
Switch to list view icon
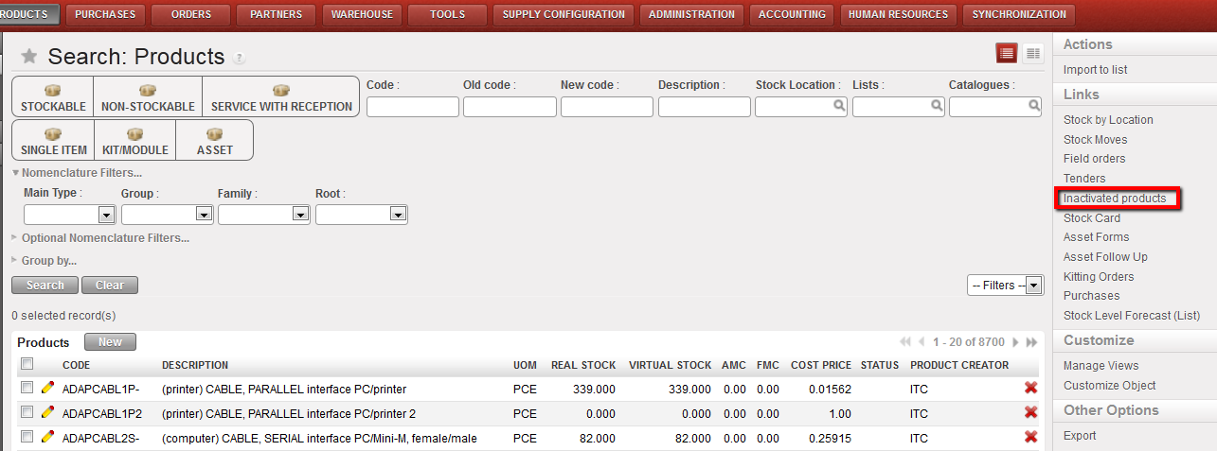(x=1007, y=54)
